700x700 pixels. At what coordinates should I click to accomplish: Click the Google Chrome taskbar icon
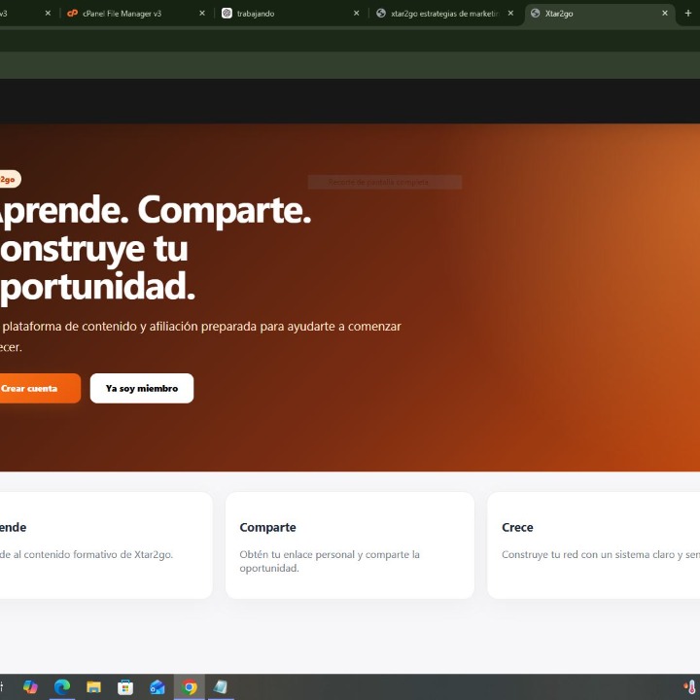click(x=189, y=686)
